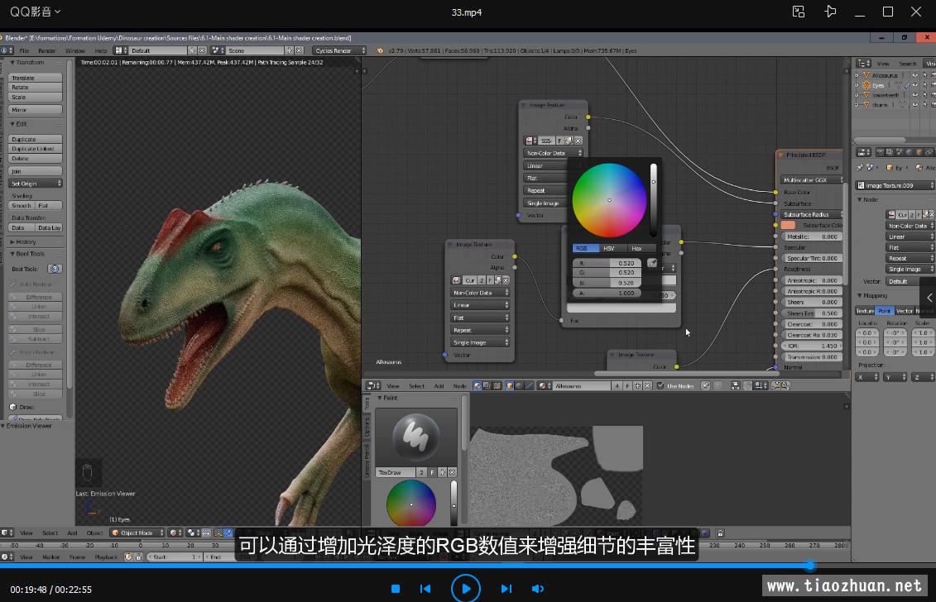The width and height of the screenshot is (936, 602).
Task: Click the video progress bar handle
Action: point(810,565)
